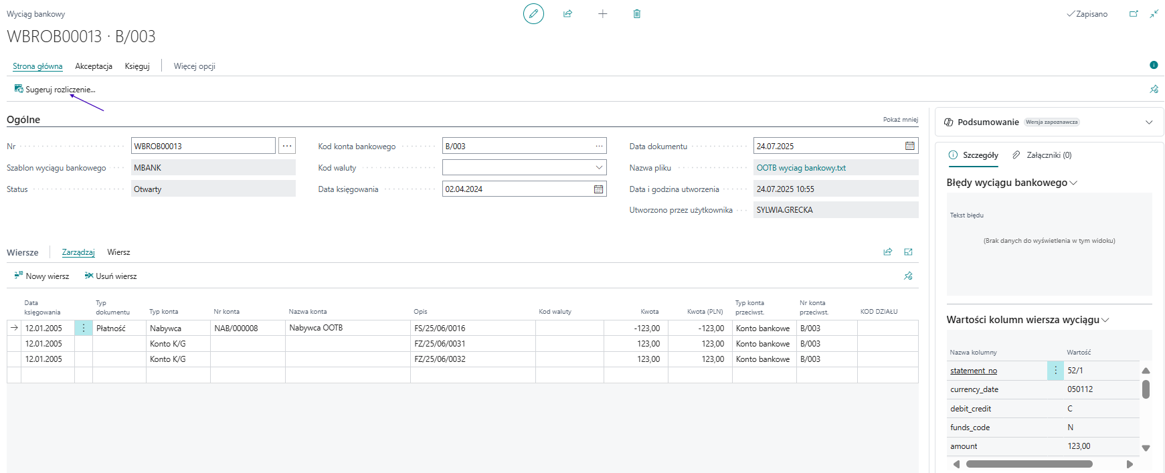Expand Wiersze section to full view icon
This screenshot has width=1165, height=473.
click(908, 252)
